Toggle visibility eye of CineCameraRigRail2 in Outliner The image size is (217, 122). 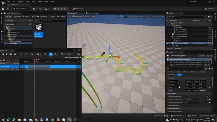click(167, 43)
